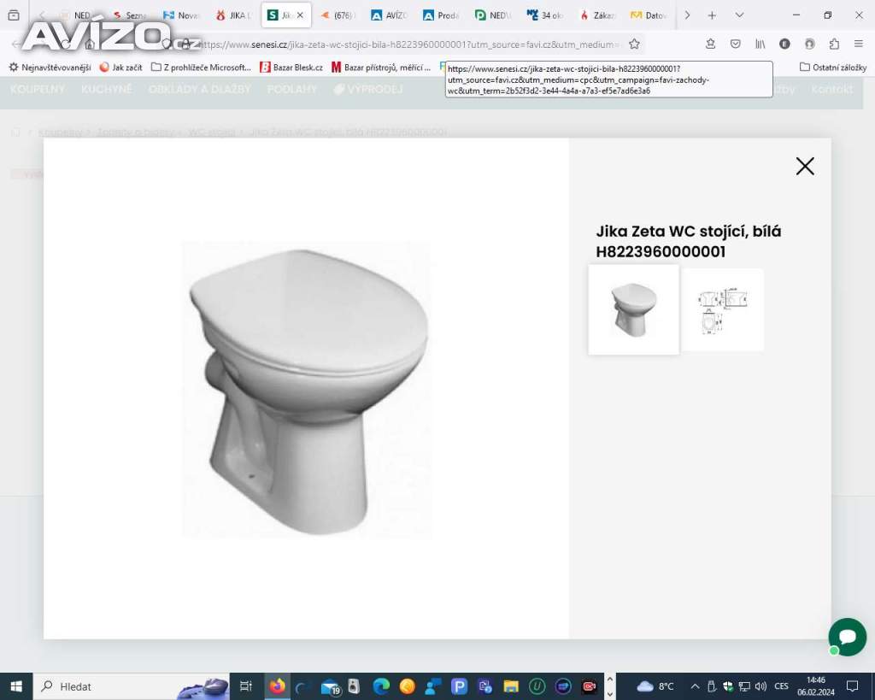Open the blue P app on taskbar

pyautogui.click(x=459, y=686)
